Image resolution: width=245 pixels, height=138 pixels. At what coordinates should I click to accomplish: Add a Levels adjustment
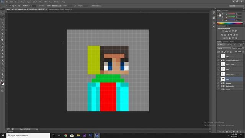[x=227, y=31]
